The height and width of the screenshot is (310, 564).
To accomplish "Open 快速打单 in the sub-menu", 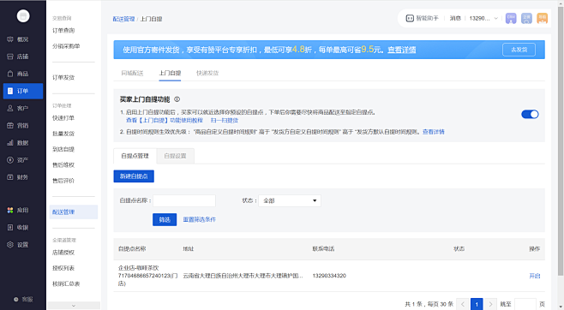I will click(x=63, y=118).
